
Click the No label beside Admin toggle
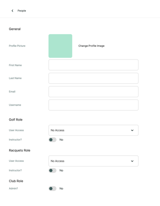[x=61, y=188]
